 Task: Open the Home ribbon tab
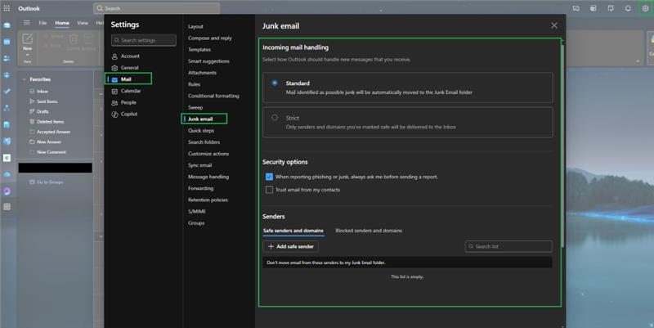click(x=62, y=23)
